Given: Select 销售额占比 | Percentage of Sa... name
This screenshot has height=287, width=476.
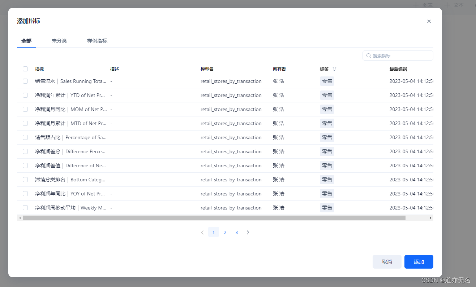Looking at the screenshot, I should (71, 137).
